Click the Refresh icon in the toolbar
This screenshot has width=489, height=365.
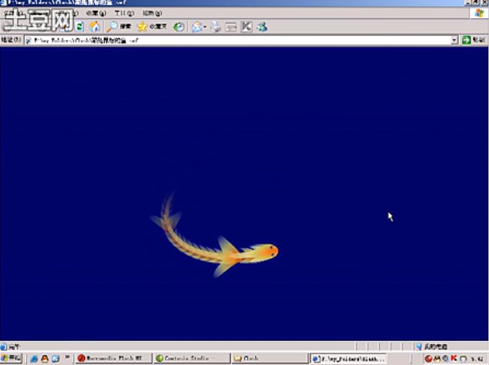point(80,27)
